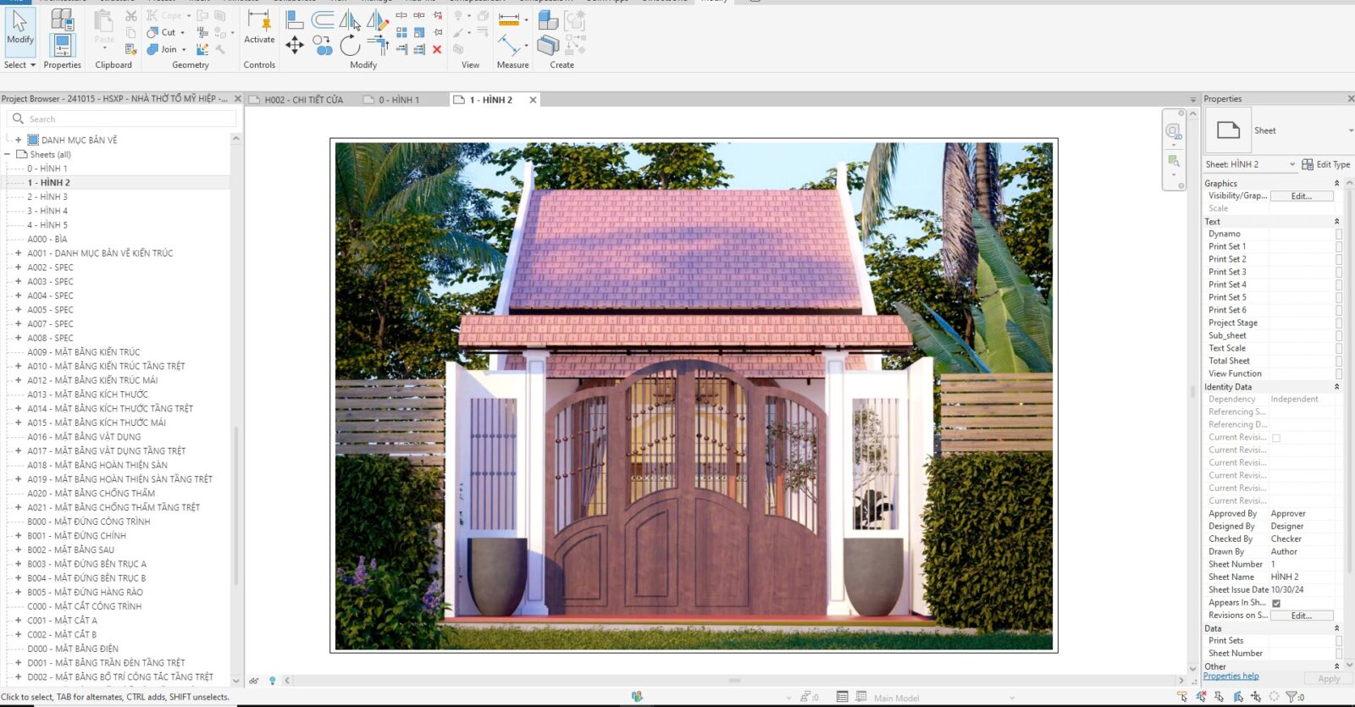The height and width of the screenshot is (707, 1355).
Task: Expand the DANH MỤC BẢN VẼ node
Action: 18,140
